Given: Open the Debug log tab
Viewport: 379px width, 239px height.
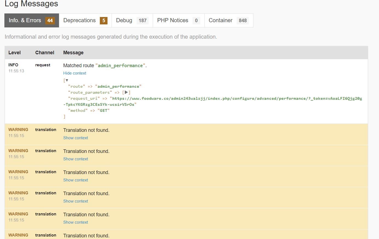Looking at the screenshot, I should pos(132,21).
